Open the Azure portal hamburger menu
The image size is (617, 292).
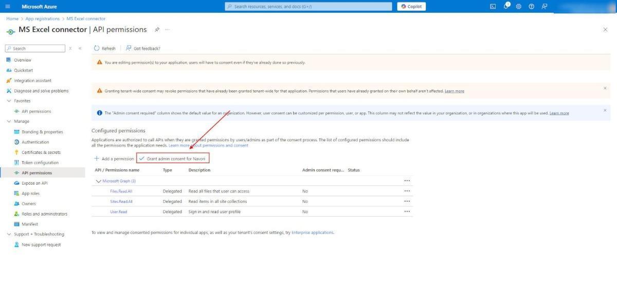(7, 7)
